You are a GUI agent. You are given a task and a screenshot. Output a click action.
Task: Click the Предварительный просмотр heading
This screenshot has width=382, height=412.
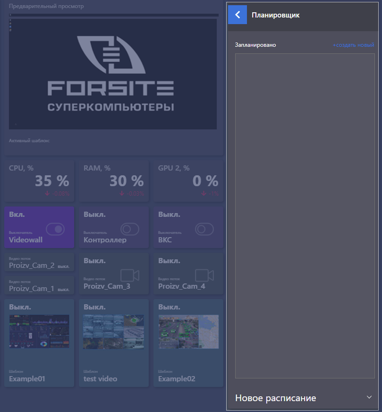(46, 6)
